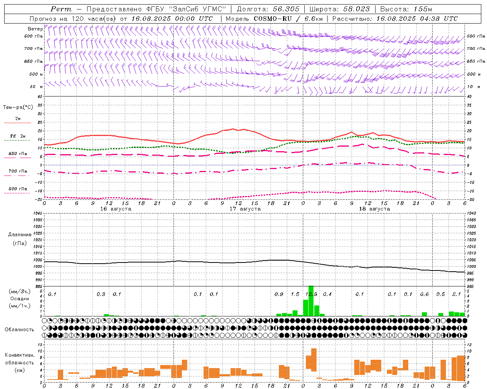
Task: Click the Perm station title
Action: coord(61,9)
